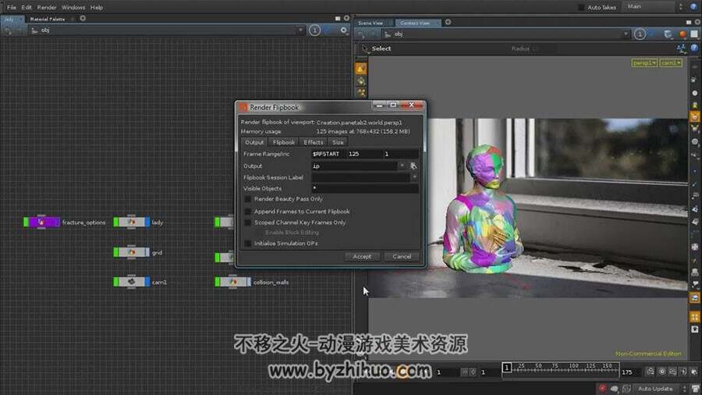Open the persp1 viewport menu
702x395 pixels.
tap(644, 63)
